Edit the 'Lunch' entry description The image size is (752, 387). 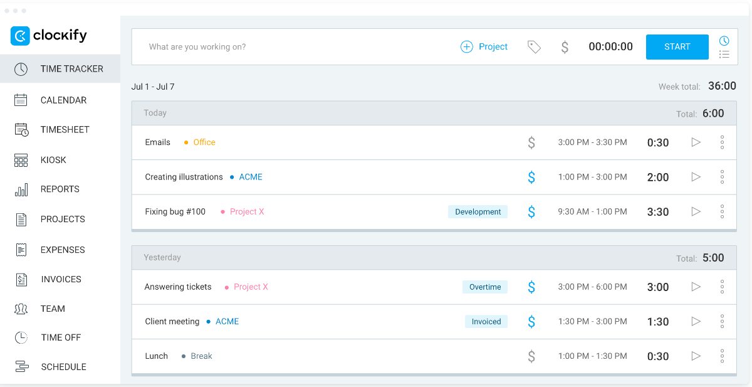157,356
